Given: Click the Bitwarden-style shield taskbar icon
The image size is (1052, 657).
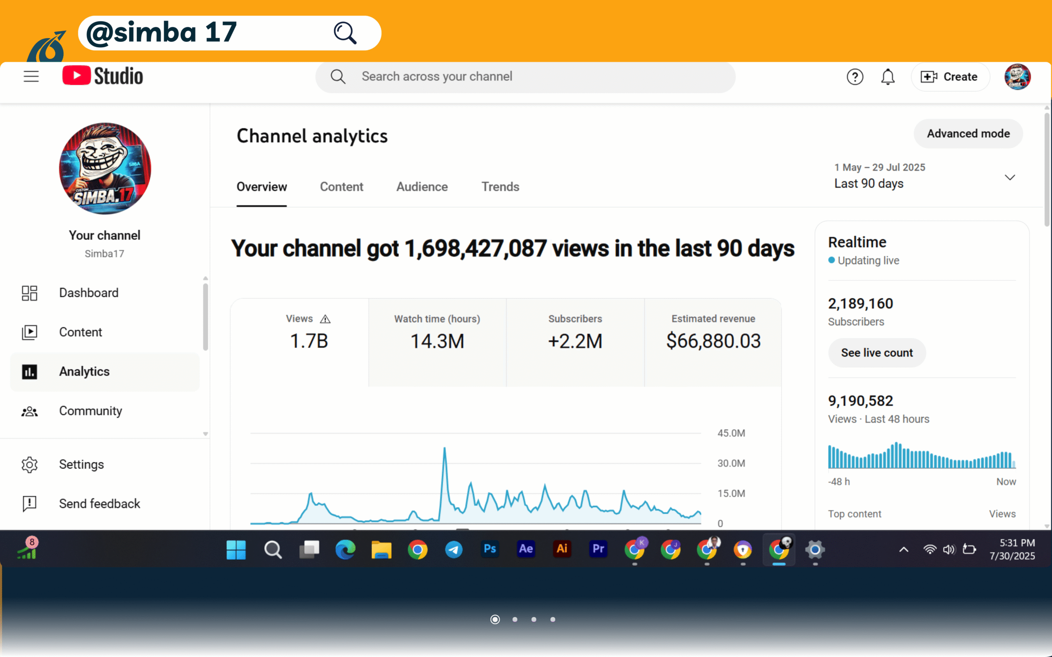Looking at the screenshot, I should coord(743,550).
